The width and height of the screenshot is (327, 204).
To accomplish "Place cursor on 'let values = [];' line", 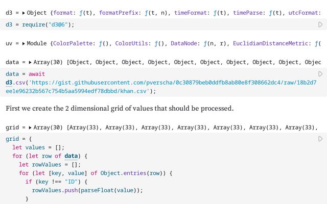I will [x=38, y=147].
